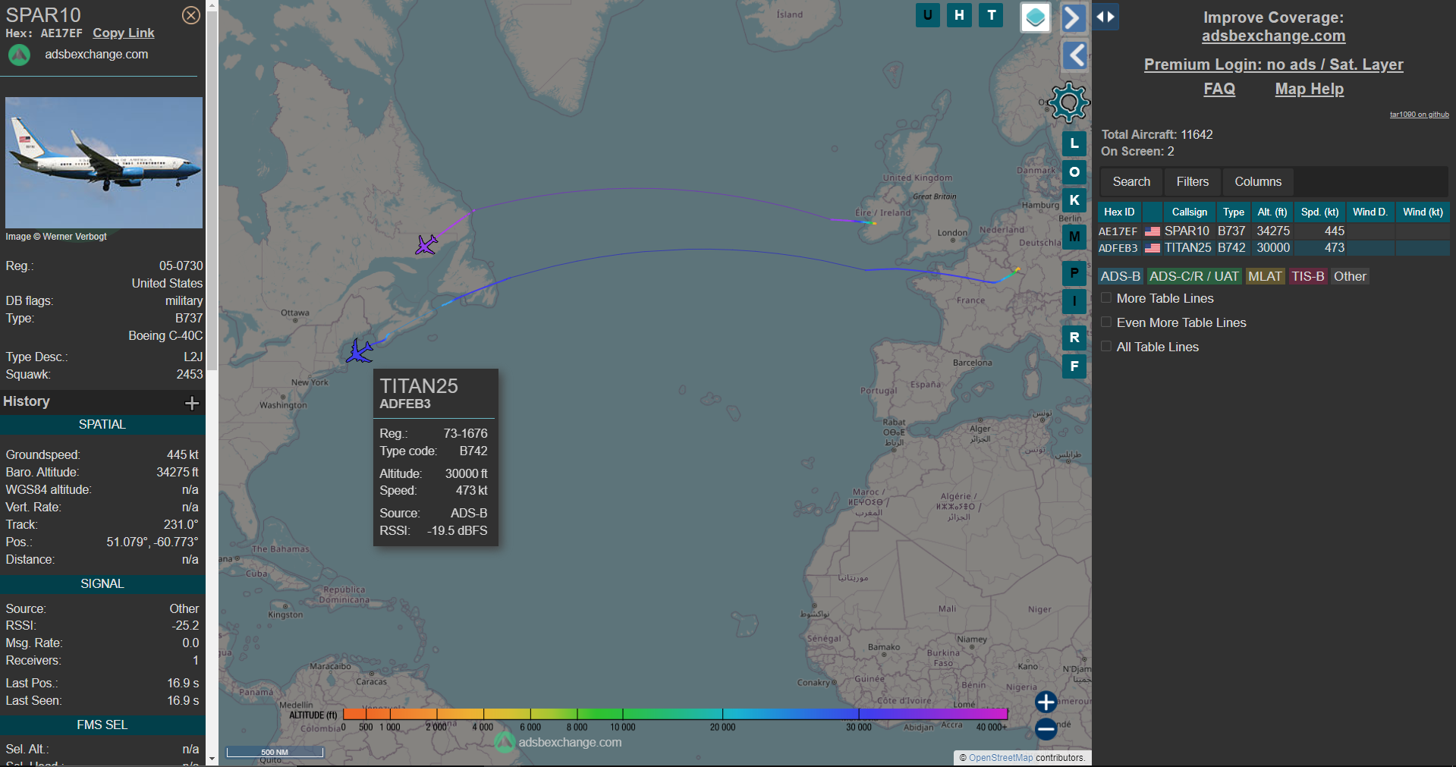Click the adsbexchange logo in info panel
This screenshot has height=767, width=1456.
click(x=19, y=55)
